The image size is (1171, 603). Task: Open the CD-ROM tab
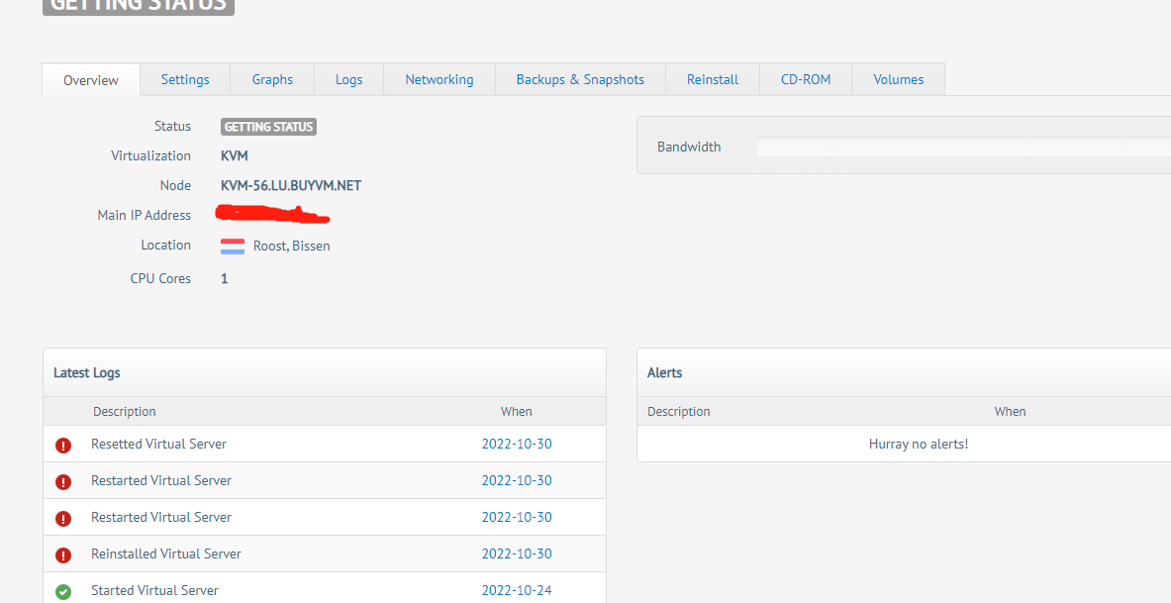[806, 79]
